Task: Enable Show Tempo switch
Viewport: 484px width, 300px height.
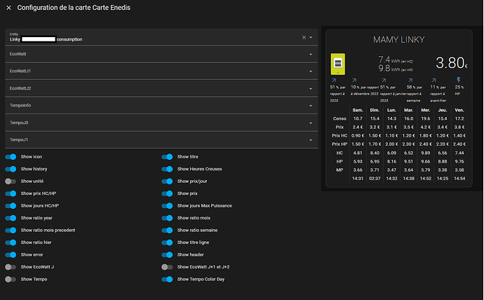Action: [x=11, y=280]
